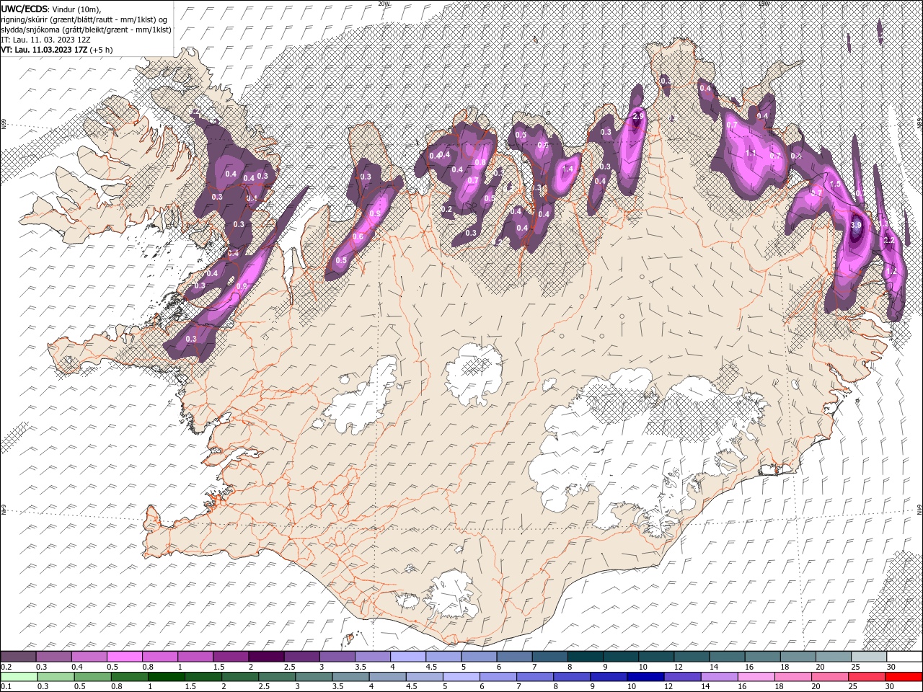923x692 pixels.
Task: Click the 3.9 snowfall value on the map
Action: click(856, 226)
